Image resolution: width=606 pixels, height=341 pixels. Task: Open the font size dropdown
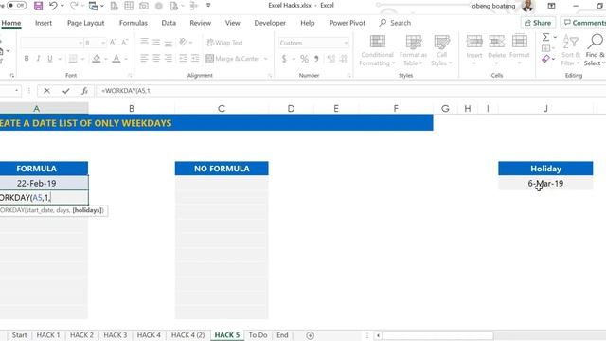(x=103, y=43)
